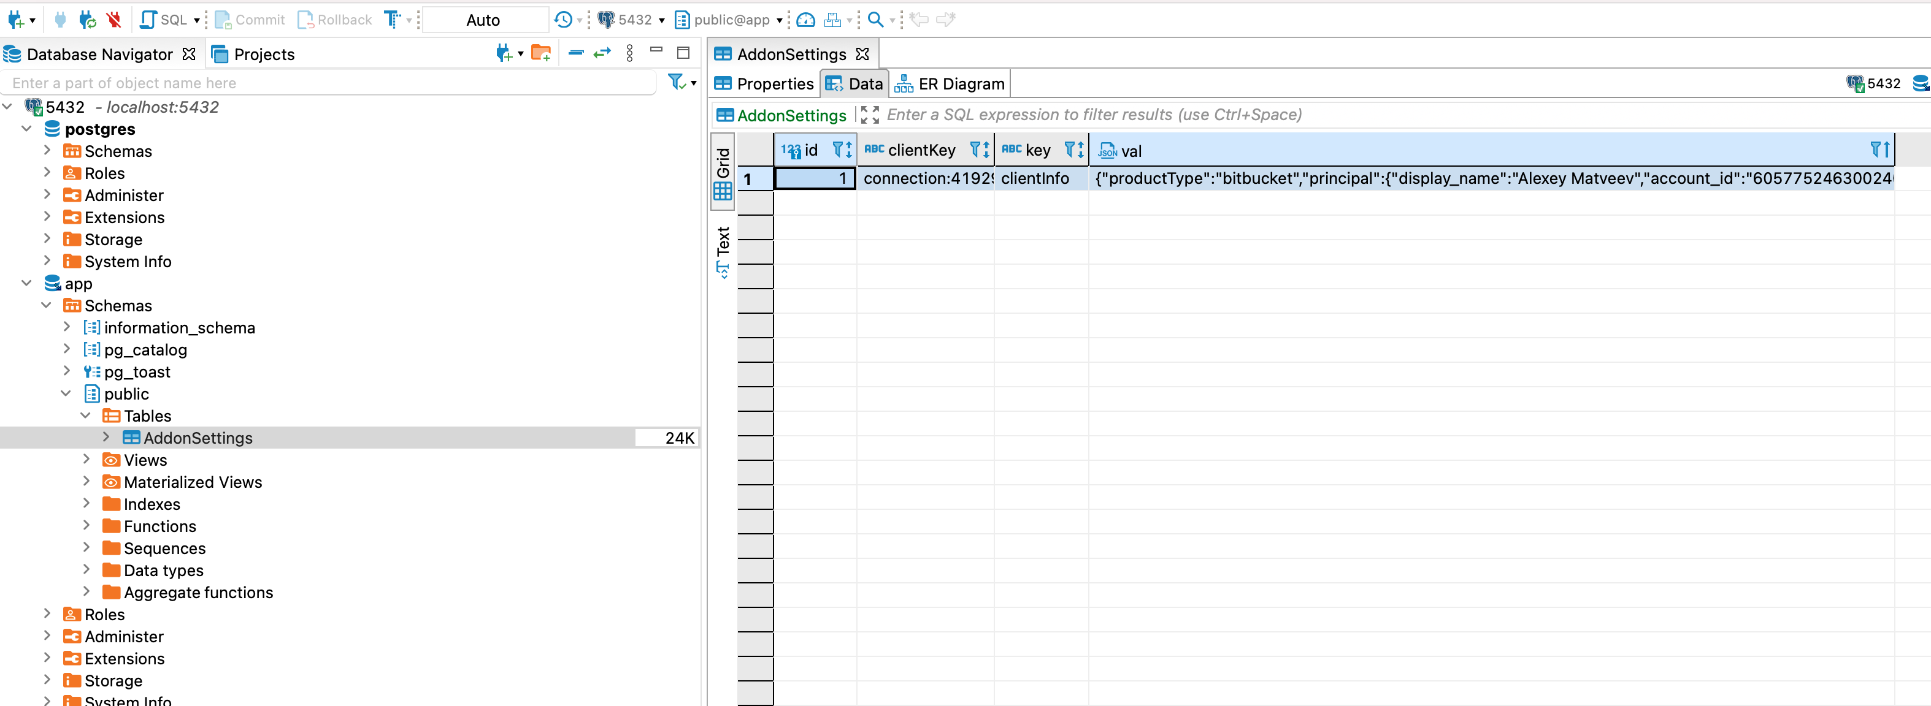Image resolution: width=1931 pixels, height=706 pixels.
Task: Switch to Text view side tab
Action: 723,253
